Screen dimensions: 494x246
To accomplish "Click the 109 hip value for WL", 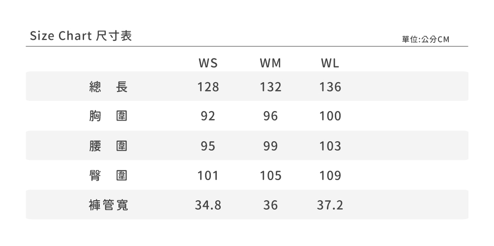I will pos(330,176).
